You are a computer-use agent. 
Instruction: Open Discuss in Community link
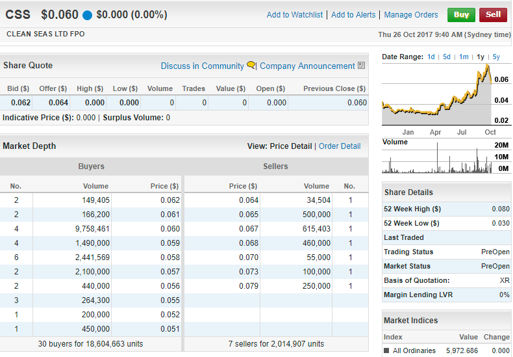click(x=202, y=66)
